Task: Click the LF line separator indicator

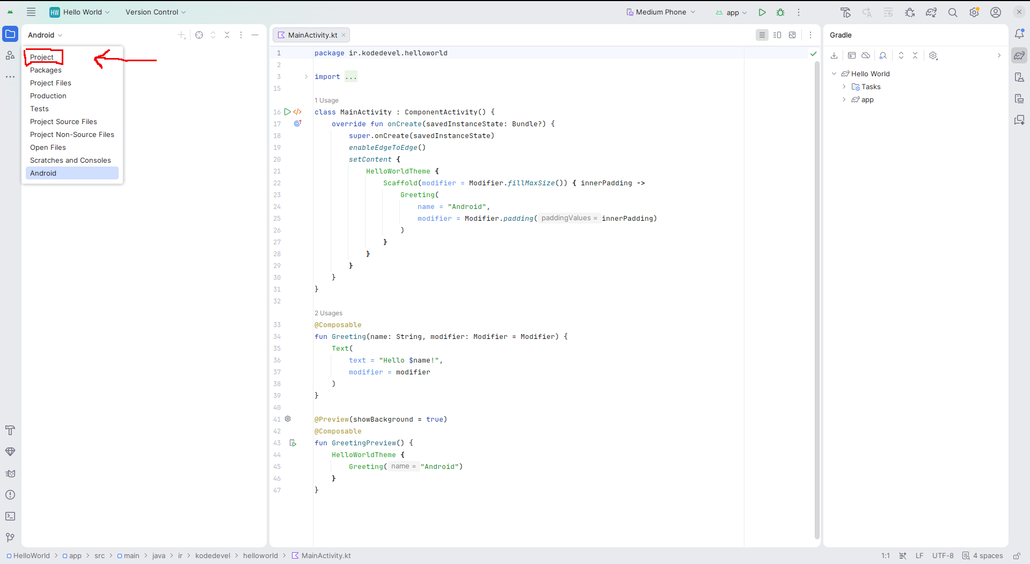Action: tap(919, 555)
